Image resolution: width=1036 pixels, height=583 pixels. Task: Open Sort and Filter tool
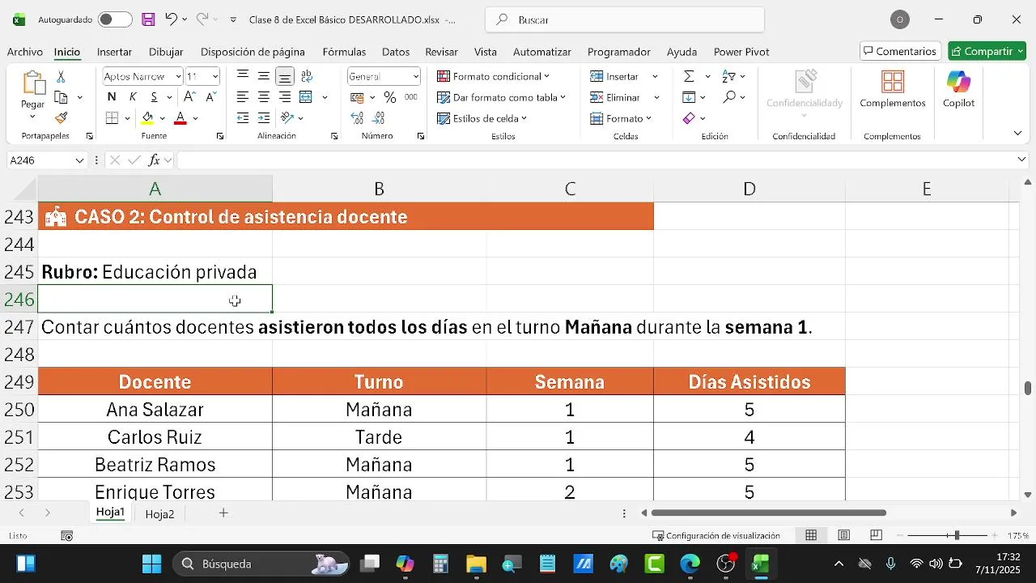click(728, 76)
